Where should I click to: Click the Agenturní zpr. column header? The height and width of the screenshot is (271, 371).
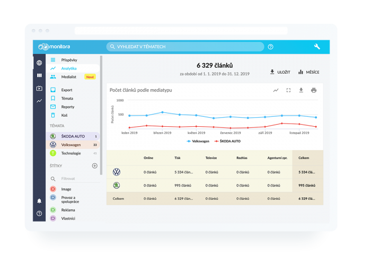277,158
